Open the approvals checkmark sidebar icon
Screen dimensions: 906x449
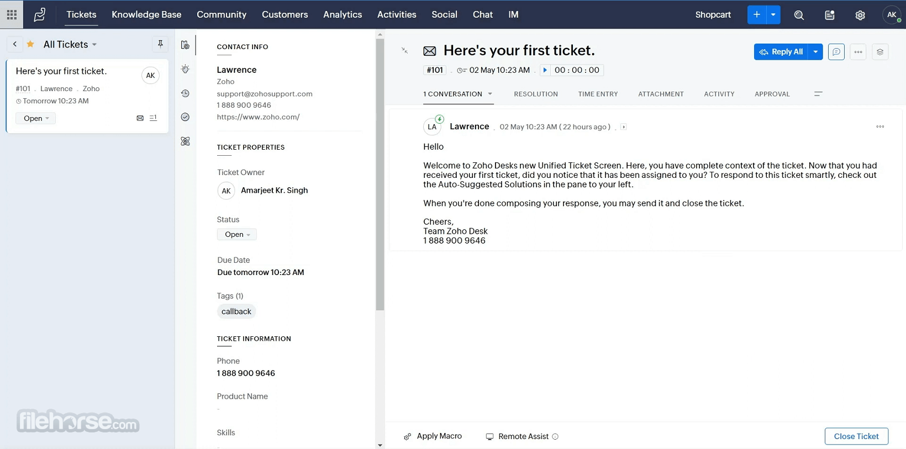tap(185, 117)
